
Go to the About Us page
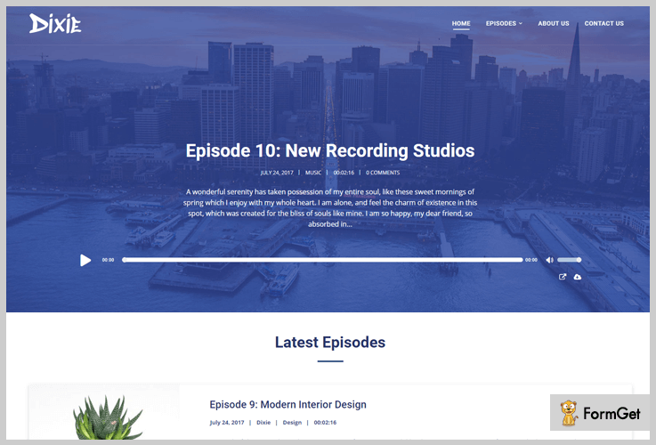pos(554,23)
